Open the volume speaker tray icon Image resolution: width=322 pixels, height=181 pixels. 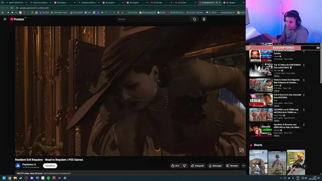pyautogui.click(x=306, y=178)
